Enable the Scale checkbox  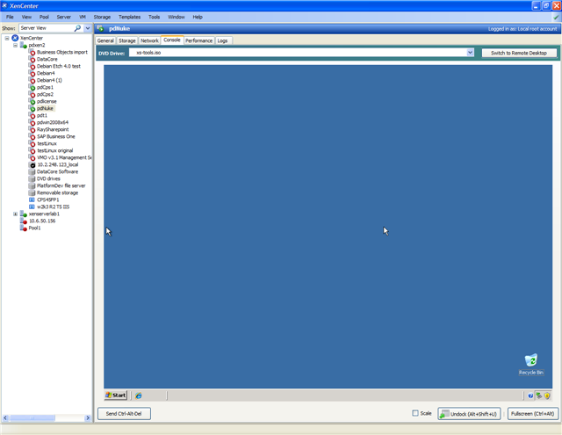(415, 413)
